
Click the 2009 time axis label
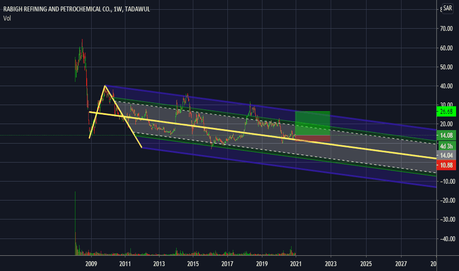point(91,264)
